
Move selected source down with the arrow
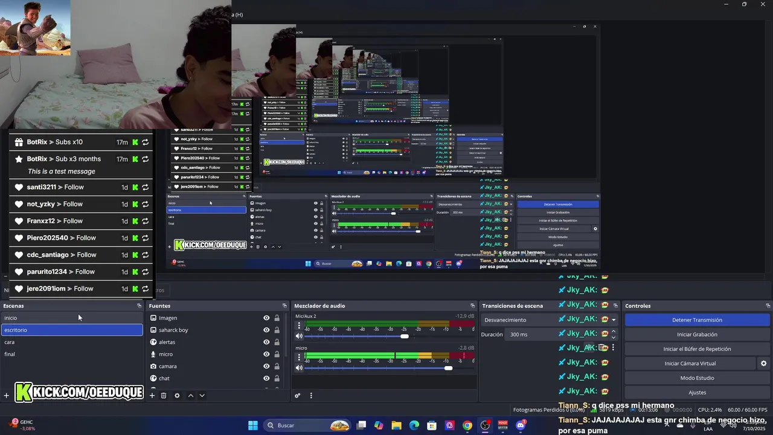202,396
